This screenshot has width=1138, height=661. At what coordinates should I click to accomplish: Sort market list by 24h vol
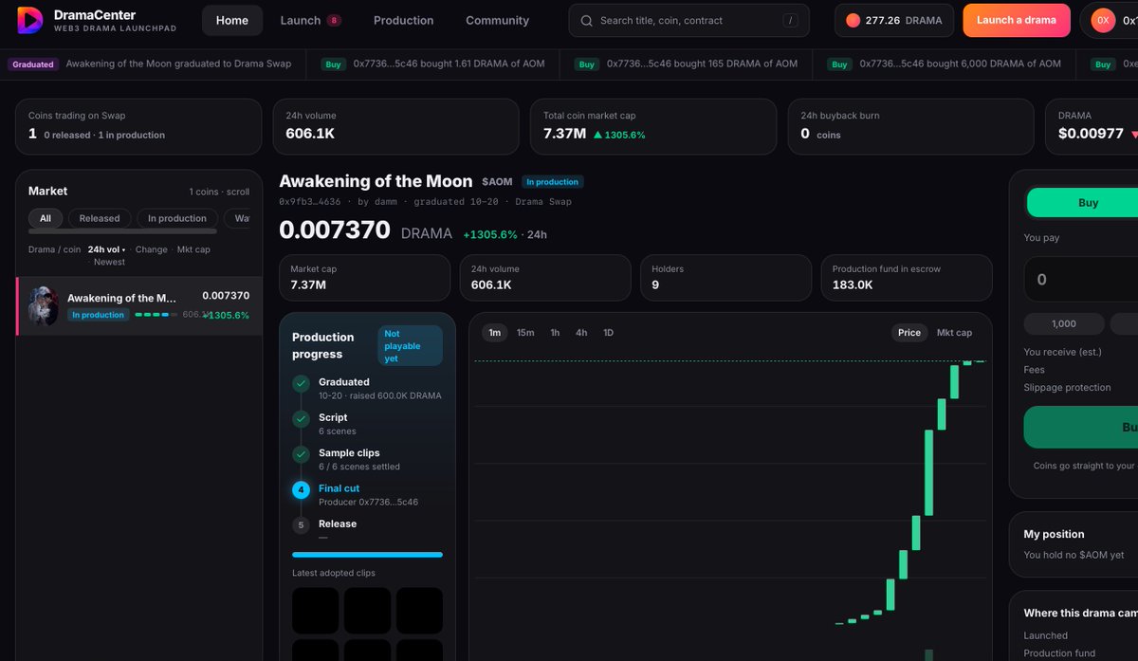point(106,249)
